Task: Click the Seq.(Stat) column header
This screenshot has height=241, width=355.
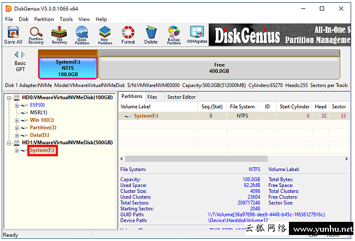Action: pyautogui.click(x=212, y=107)
